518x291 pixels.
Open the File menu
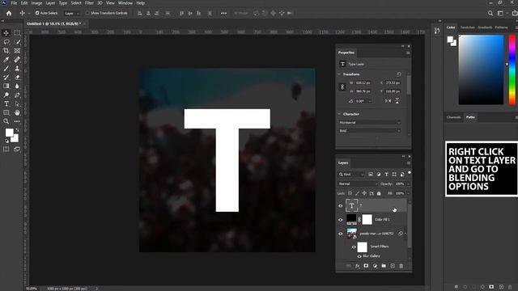[14, 3]
